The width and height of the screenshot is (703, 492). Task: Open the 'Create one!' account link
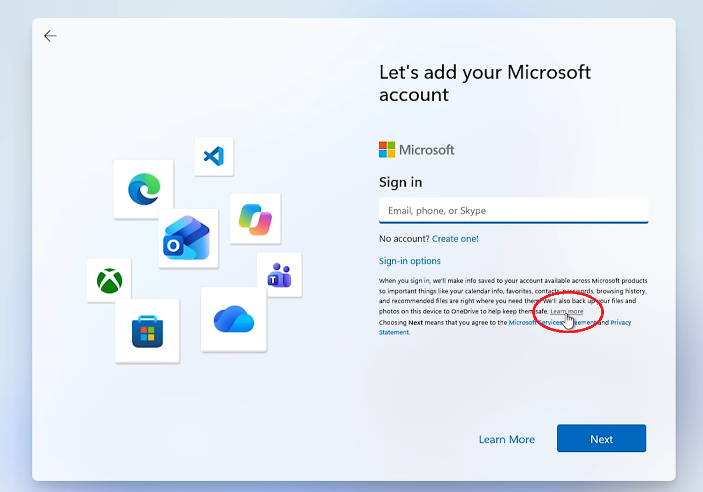(x=455, y=239)
